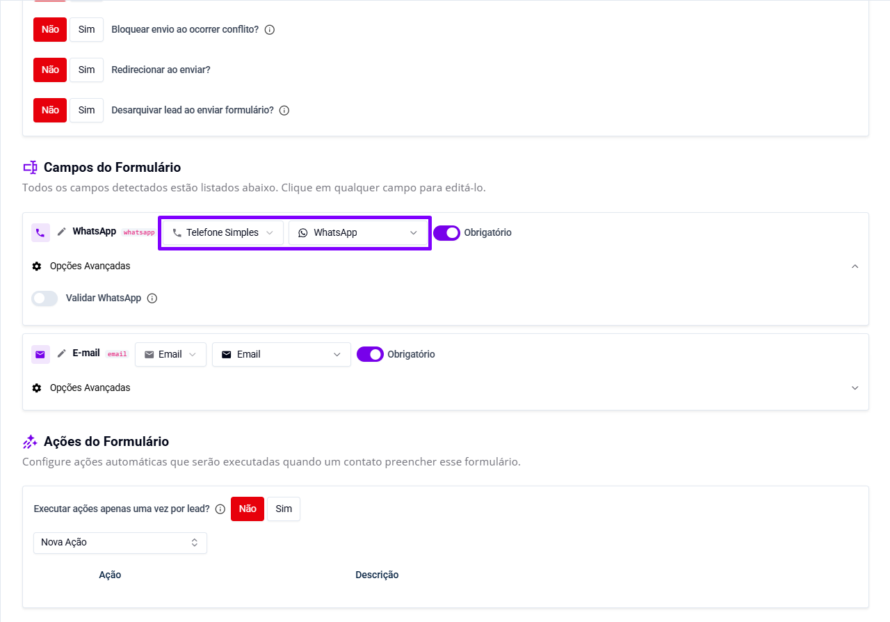This screenshot has height=622, width=890.
Task: Open the Telefone Simples type dropdown
Action: click(222, 233)
